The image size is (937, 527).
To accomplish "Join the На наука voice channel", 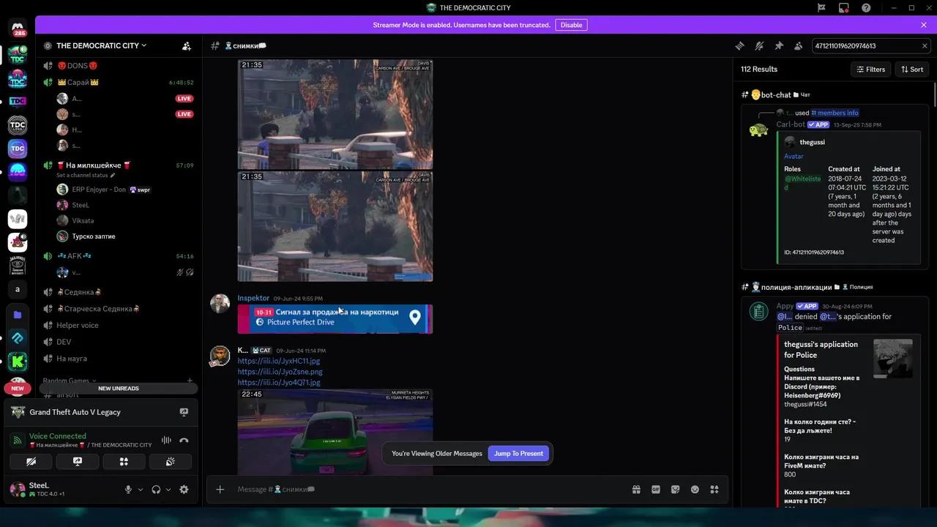I will (x=117, y=359).
